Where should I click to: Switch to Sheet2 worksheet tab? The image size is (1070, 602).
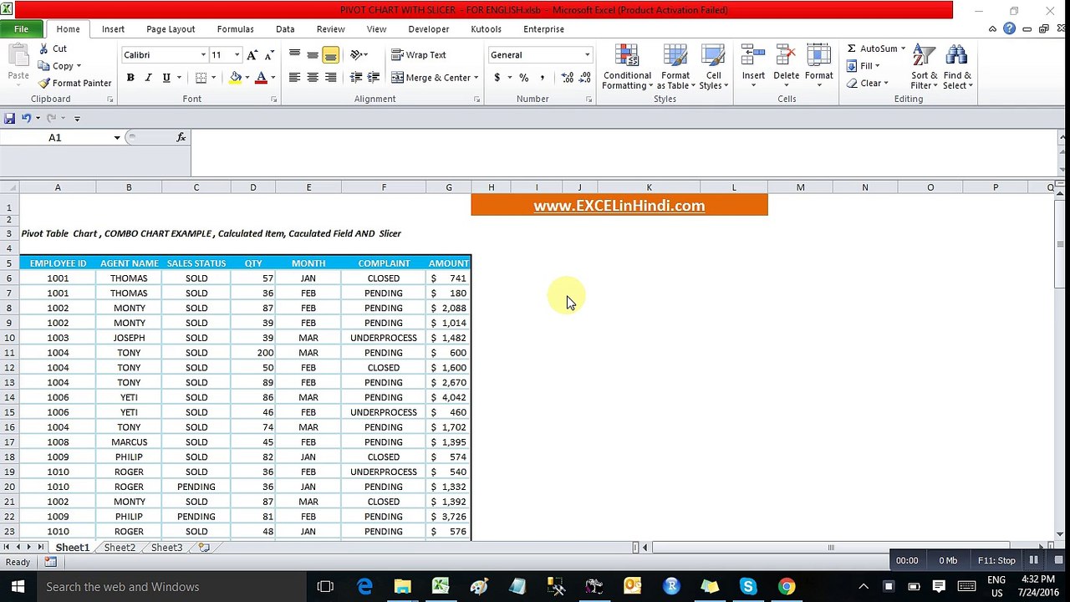[x=120, y=548]
